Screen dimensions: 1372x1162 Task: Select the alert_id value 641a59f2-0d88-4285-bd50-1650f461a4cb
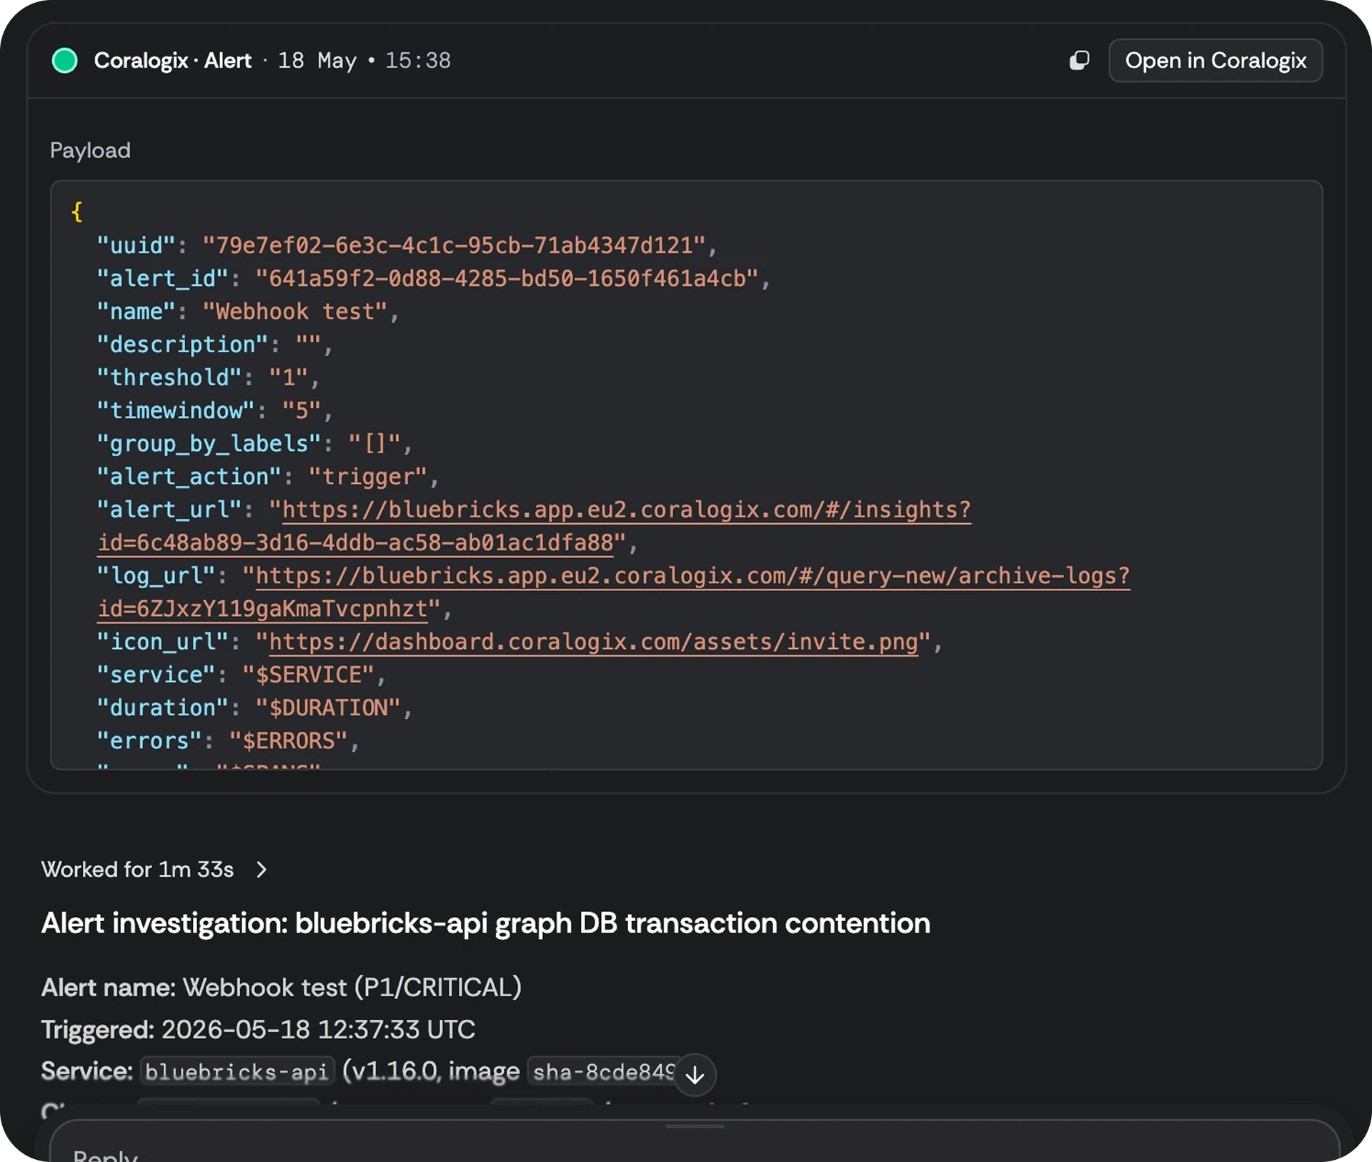click(x=506, y=279)
